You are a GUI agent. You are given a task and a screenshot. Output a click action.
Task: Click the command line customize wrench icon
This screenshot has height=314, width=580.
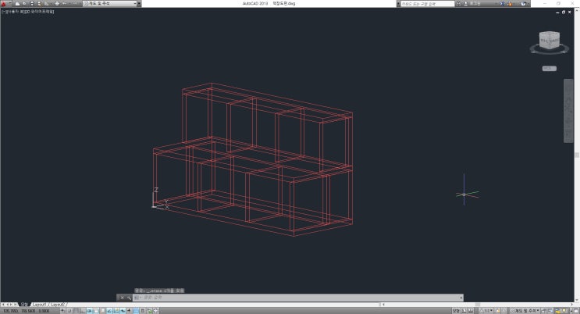129,298
